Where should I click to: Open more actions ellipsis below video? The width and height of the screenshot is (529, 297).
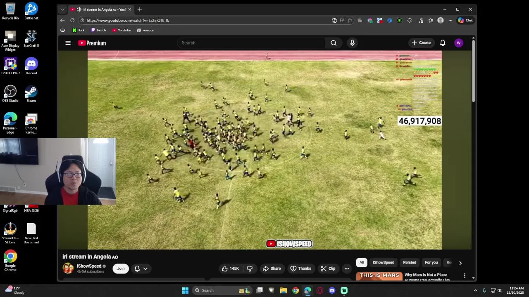[347, 269]
